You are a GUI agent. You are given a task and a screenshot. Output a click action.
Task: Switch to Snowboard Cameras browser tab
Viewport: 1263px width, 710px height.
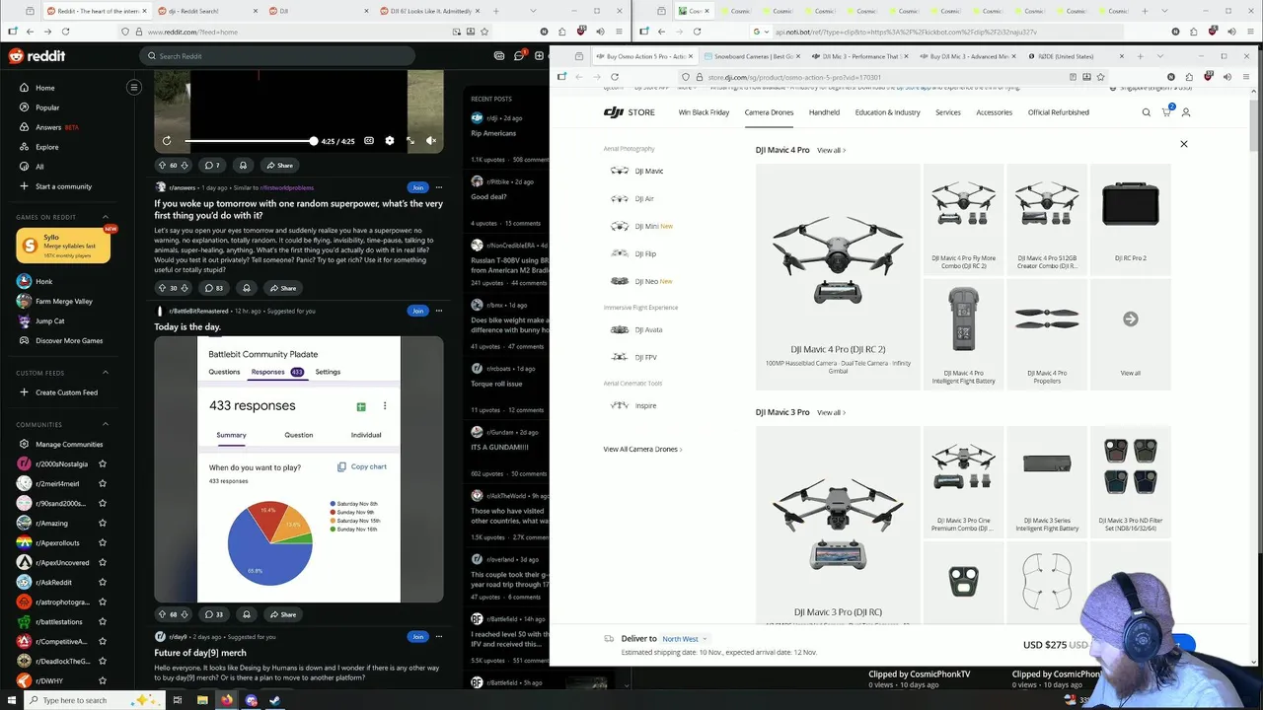click(x=754, y=56)
